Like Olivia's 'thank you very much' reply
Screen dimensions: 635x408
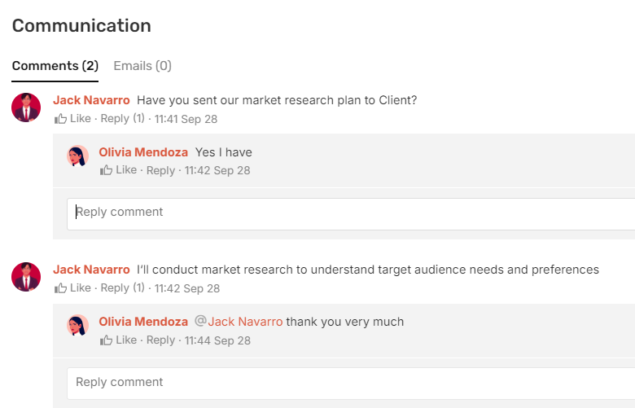[118, 340]
